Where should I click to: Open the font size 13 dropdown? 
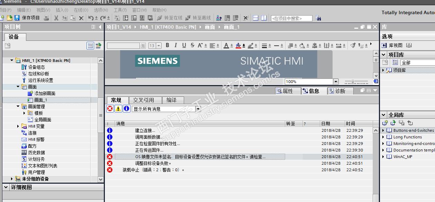pyautogui.click(x=159, y=46)
